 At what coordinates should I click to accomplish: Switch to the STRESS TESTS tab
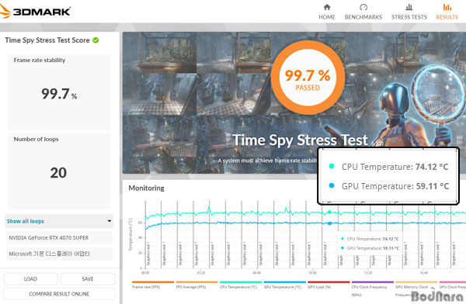point(409,17)
